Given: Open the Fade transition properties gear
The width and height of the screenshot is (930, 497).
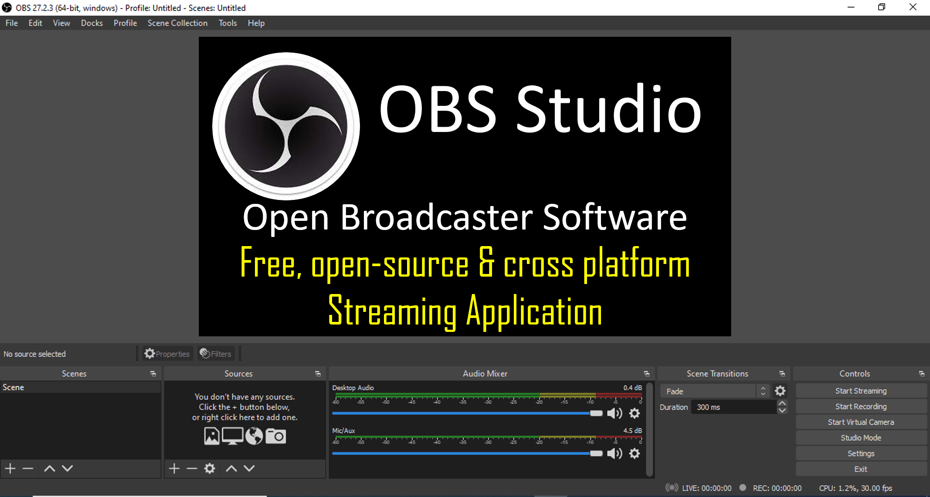Looking at the screenshot, I should [780, 391].
